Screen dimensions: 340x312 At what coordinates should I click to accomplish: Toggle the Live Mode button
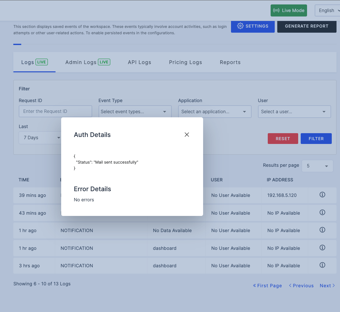click(x=289, y=10)
